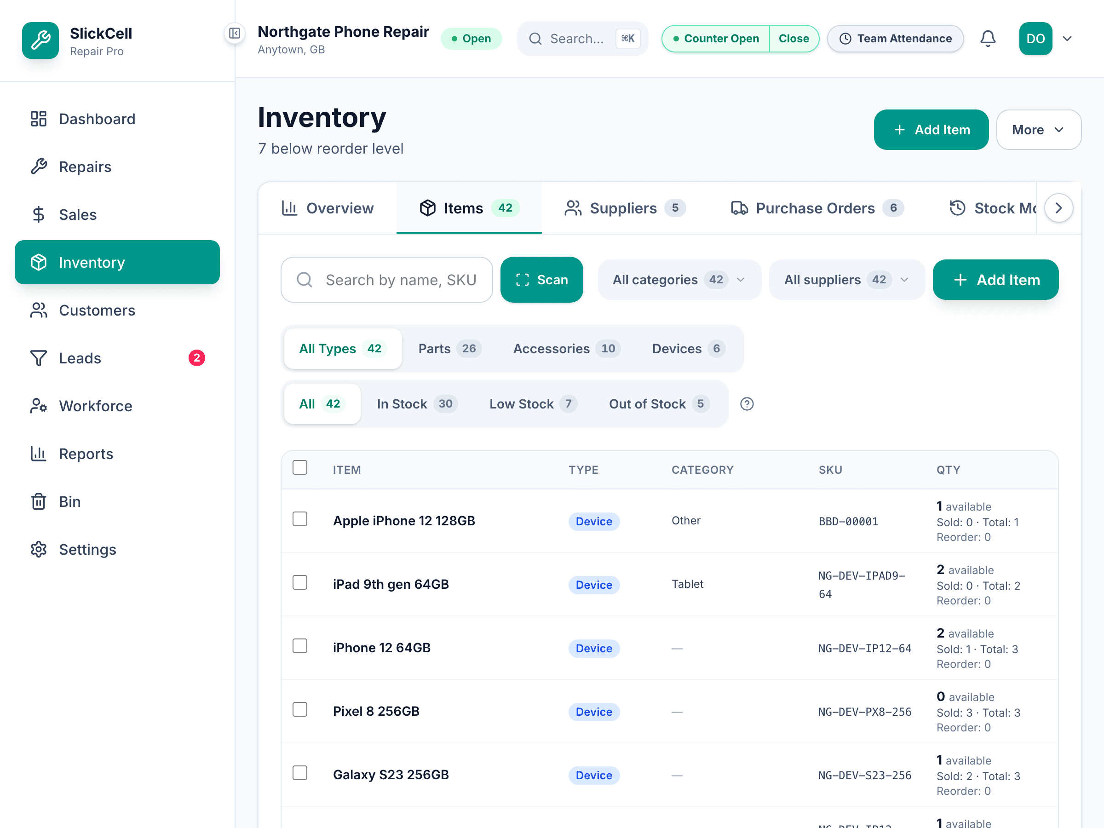Switch to the Overview tab

tap(328, 208)
